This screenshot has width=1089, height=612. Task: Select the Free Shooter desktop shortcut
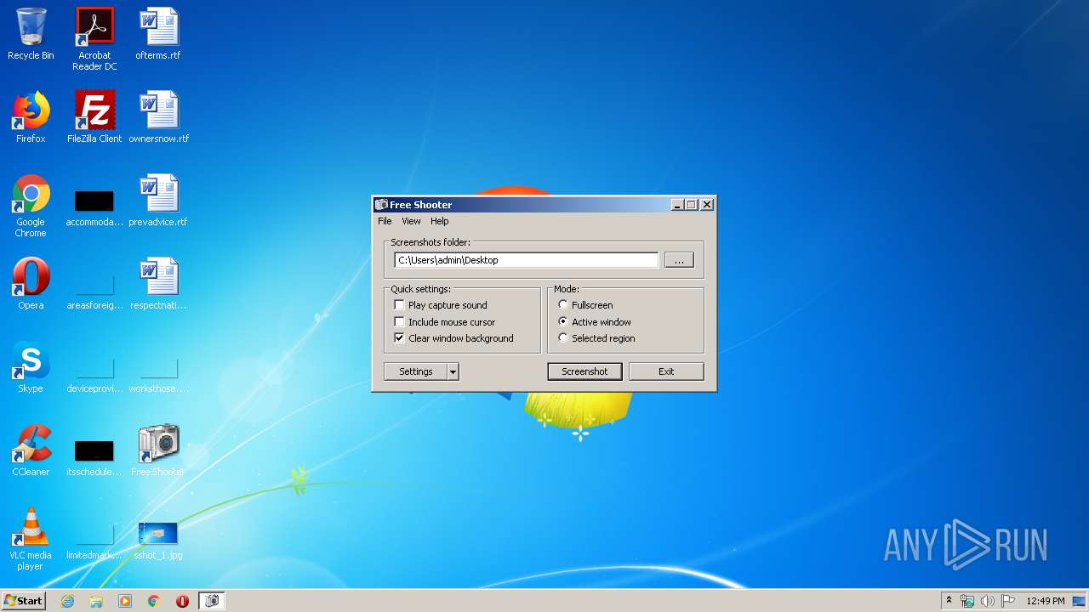coord(158,450)
